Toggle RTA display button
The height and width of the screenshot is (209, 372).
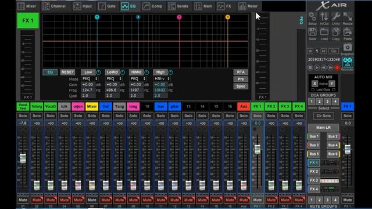click(241, 72)
